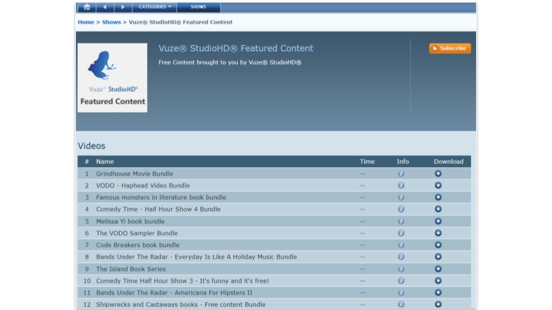Show info for Melissa Yi book bundle
552x310 pixels.
(x=401, y=221)
